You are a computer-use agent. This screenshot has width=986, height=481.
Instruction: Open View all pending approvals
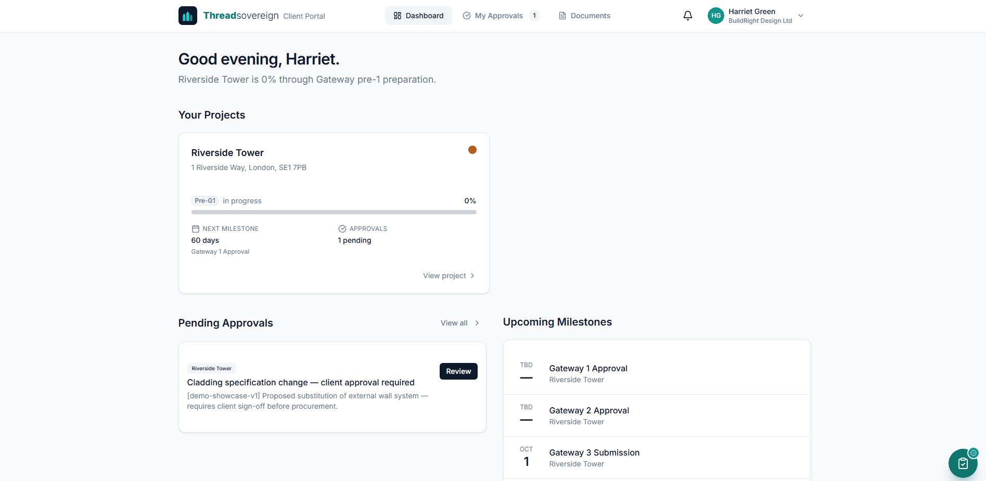click(x=459, y=323)
